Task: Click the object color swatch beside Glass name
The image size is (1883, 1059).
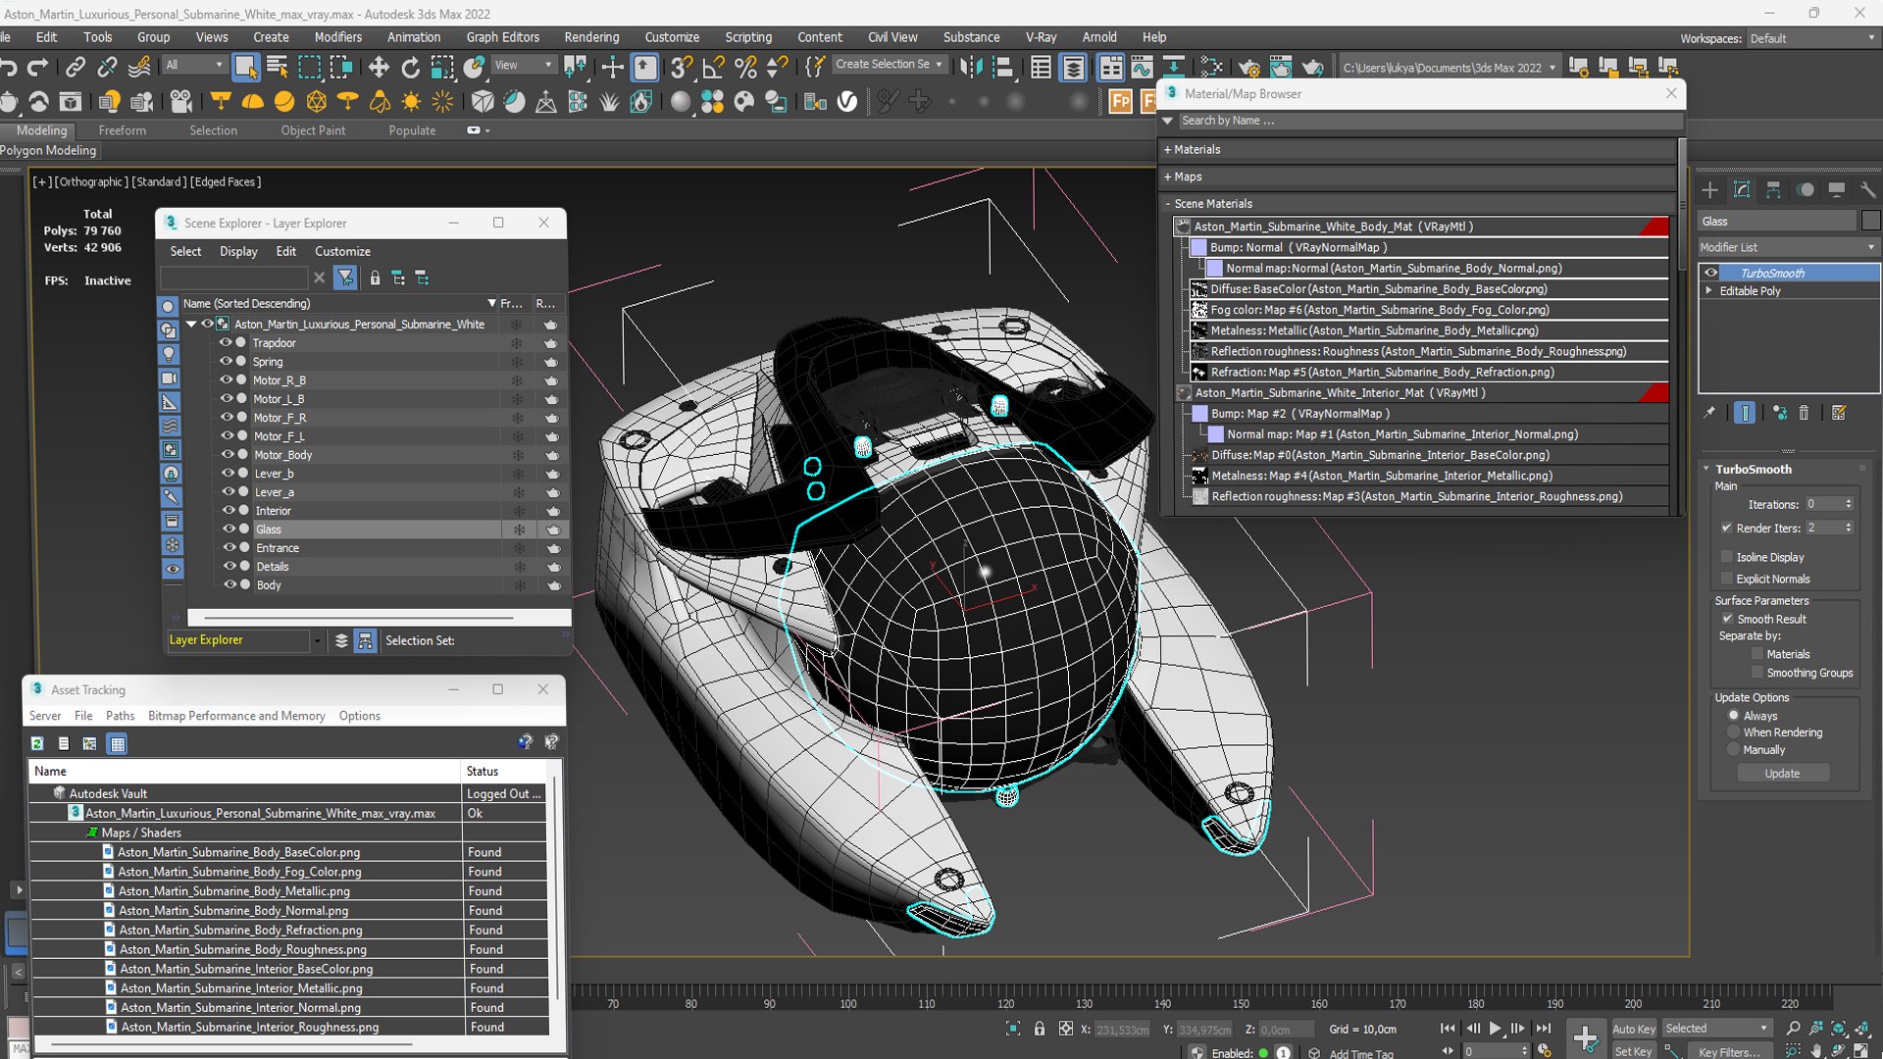Action: tap(1870, 221)
